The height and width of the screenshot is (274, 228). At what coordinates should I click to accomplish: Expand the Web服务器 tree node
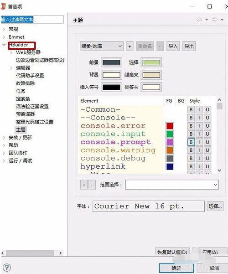(x=11, y=52)
